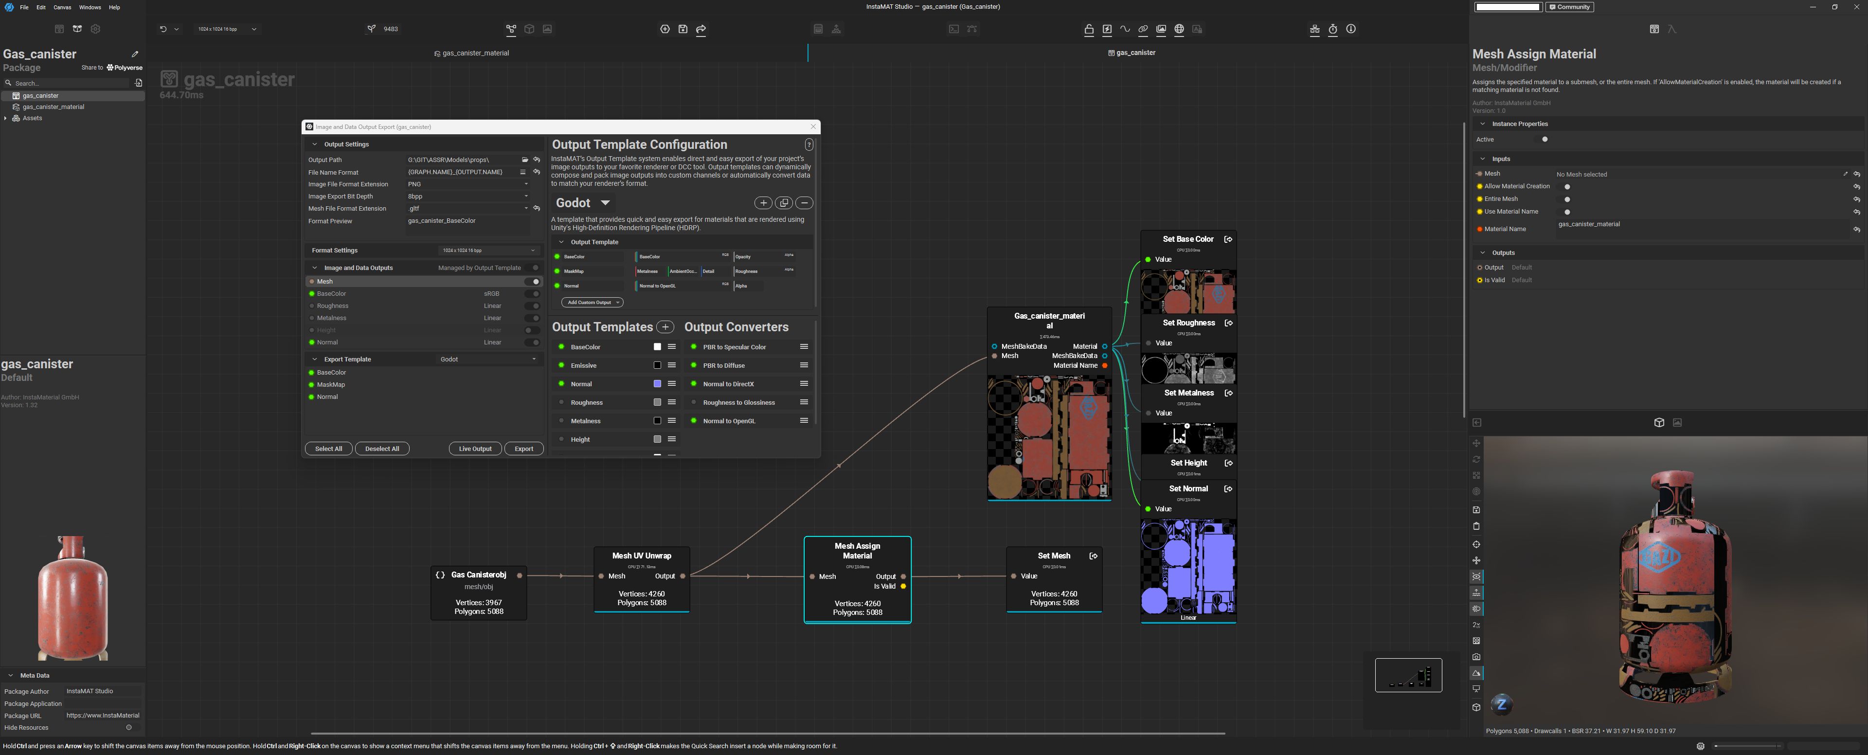
Task: Click the Deselect All button
Action: point(381,449)
